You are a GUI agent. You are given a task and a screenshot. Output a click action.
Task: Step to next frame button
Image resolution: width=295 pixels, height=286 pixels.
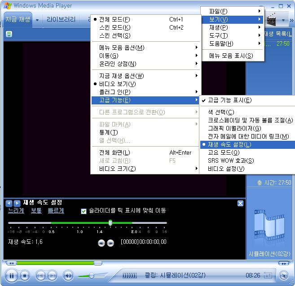(x=110, y=243)
